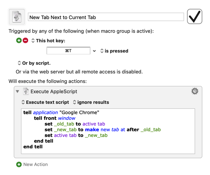Image resolution: width=210 pixels, height=175 pixels.
Task: Click inside the AppleScript text editor
Action: pyautogui.click(x=108, y=131)
